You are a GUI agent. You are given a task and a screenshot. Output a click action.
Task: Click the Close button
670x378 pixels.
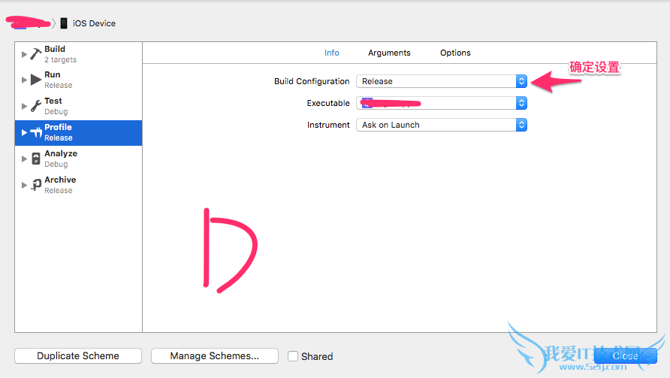625,355
